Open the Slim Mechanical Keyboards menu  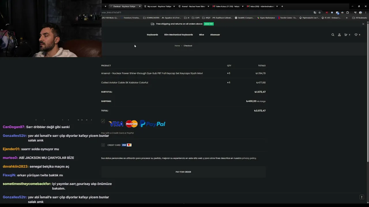(178, 35)
